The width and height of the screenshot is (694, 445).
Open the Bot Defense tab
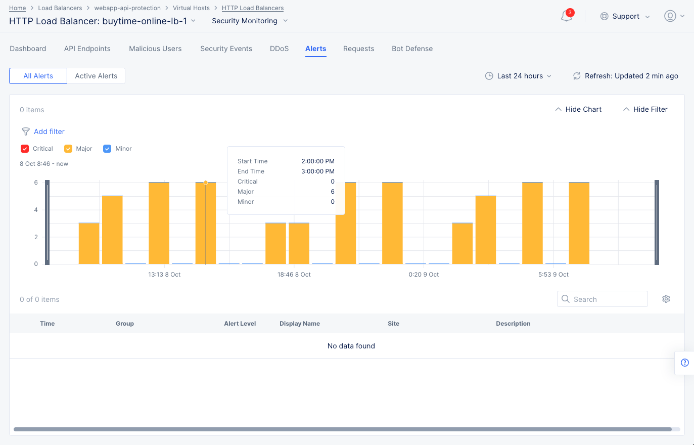click(412, 49)
